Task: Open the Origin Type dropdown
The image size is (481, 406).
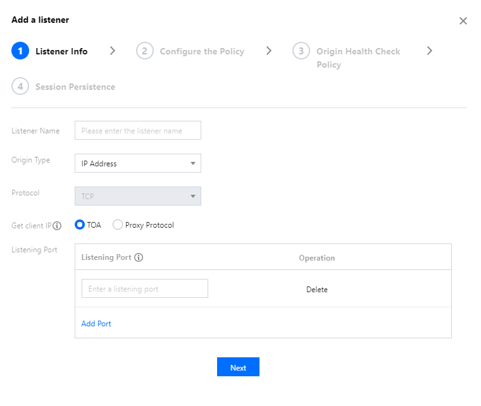Action: tap(137, 163)
